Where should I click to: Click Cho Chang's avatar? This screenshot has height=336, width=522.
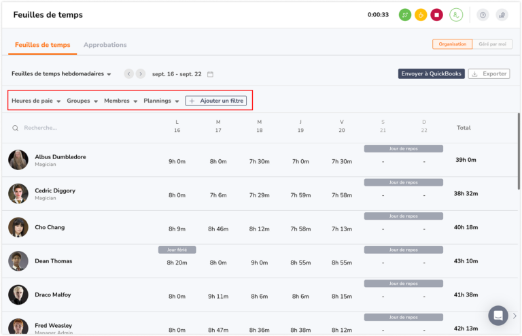click(x=18, y=227)
